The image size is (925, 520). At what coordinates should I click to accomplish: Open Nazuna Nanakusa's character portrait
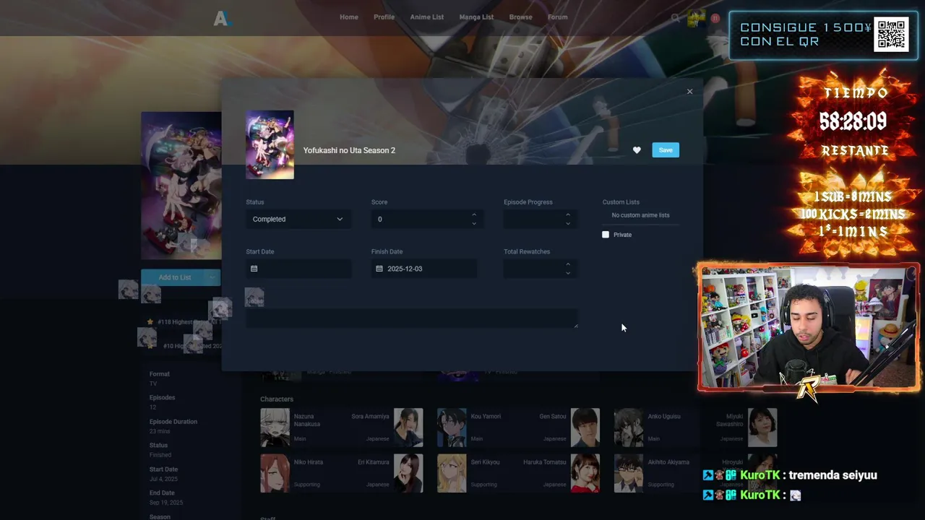tap(275, 428)
